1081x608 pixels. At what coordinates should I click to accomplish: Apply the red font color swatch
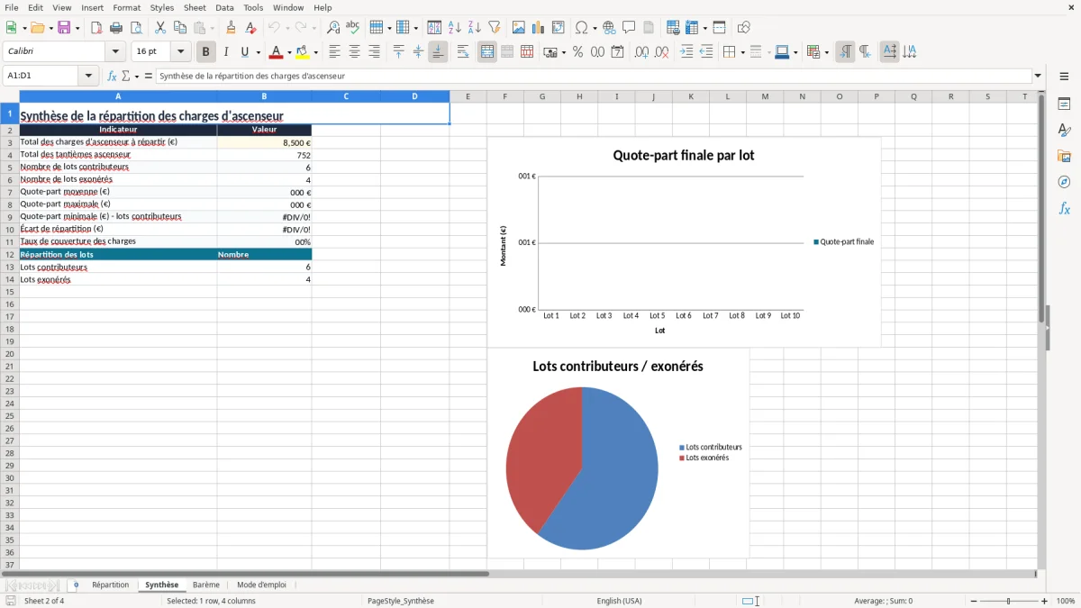click(x=277, y=52)
